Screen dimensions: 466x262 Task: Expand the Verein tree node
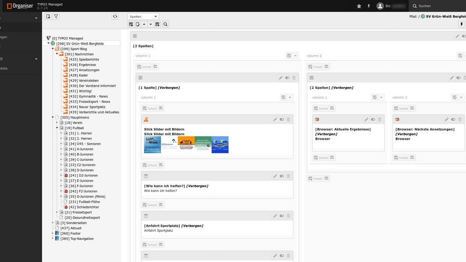[57, 123]
